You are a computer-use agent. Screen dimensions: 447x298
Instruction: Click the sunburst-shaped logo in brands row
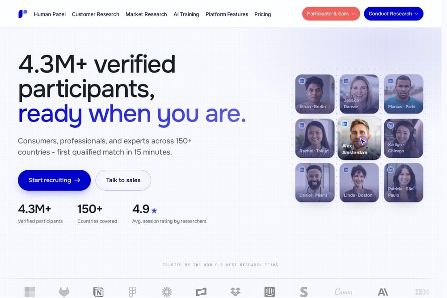click(x=167, y=292)
